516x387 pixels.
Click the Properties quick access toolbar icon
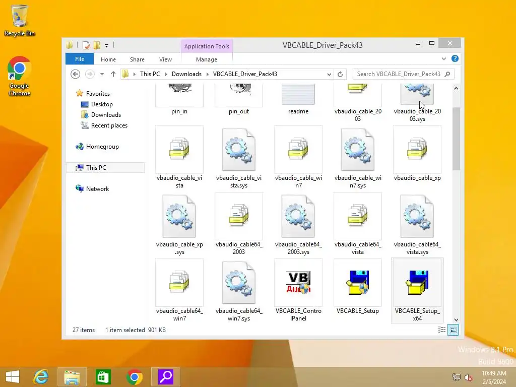pos(86,45)
